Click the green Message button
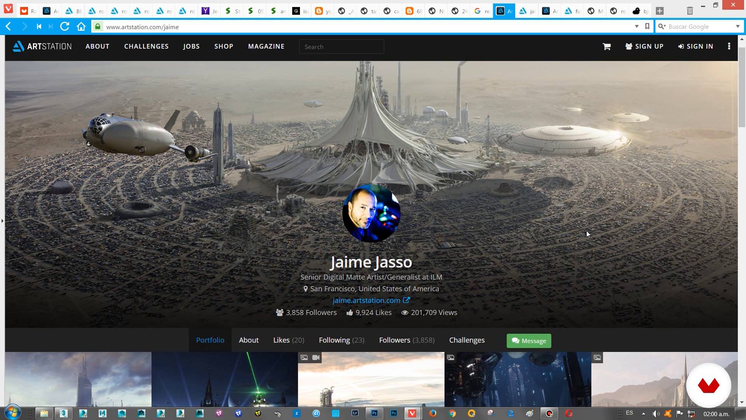746x420 pixels. [x=529, y=341]
